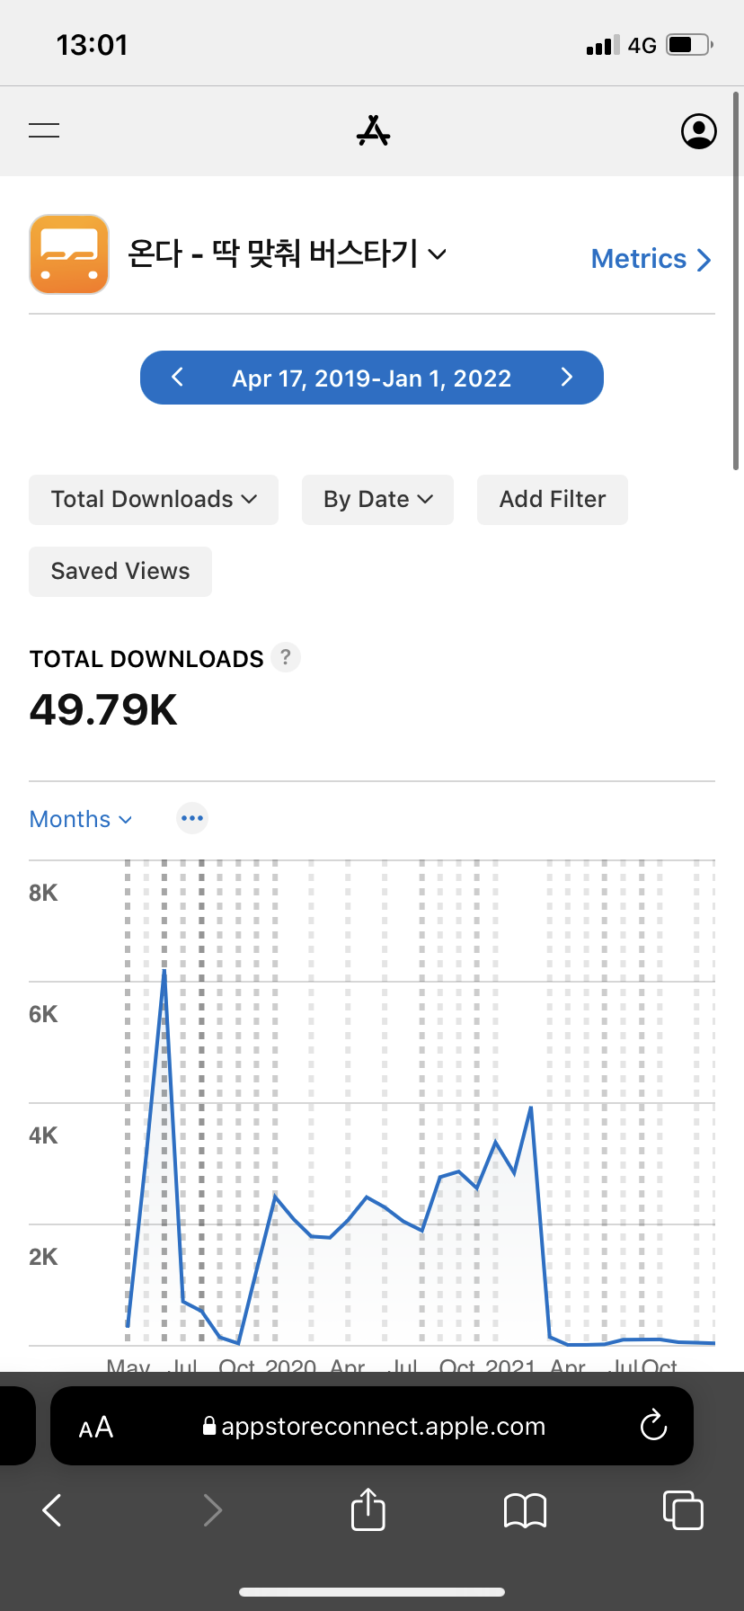
Task: Tap the Safari share icon
Action: point(368,1509)
